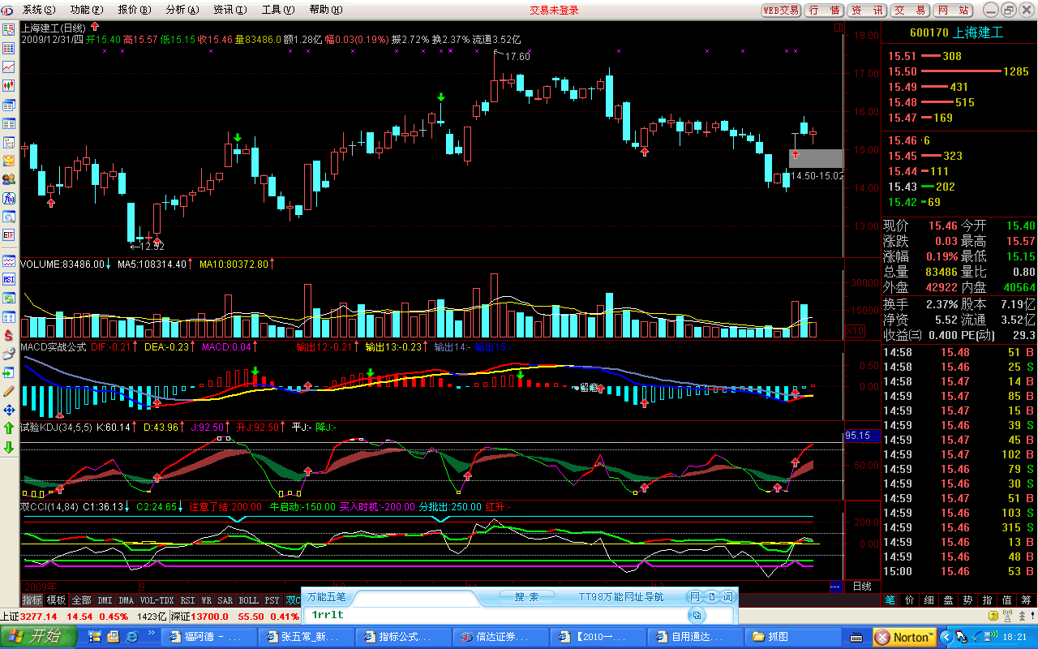Switch to the VOL-TDX indicator tab
The width and height of the screenshot is (1038, 649).
pos(157,600)
